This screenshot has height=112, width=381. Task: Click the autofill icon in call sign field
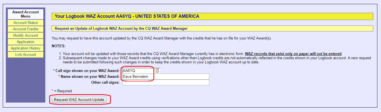157,71
